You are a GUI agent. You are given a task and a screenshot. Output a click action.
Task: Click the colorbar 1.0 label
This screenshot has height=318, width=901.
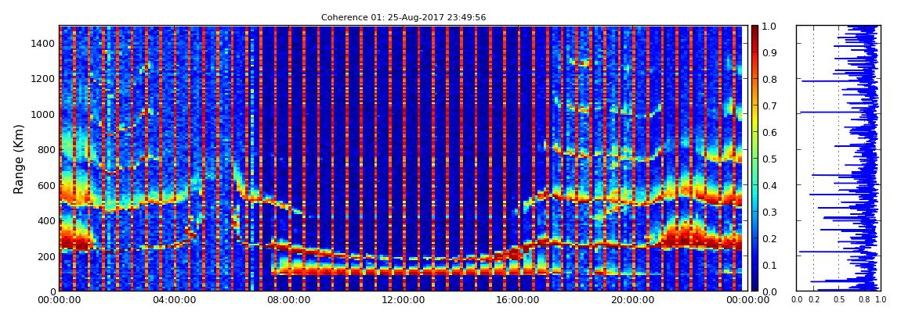pyautogui.click(x=770, y=27)
